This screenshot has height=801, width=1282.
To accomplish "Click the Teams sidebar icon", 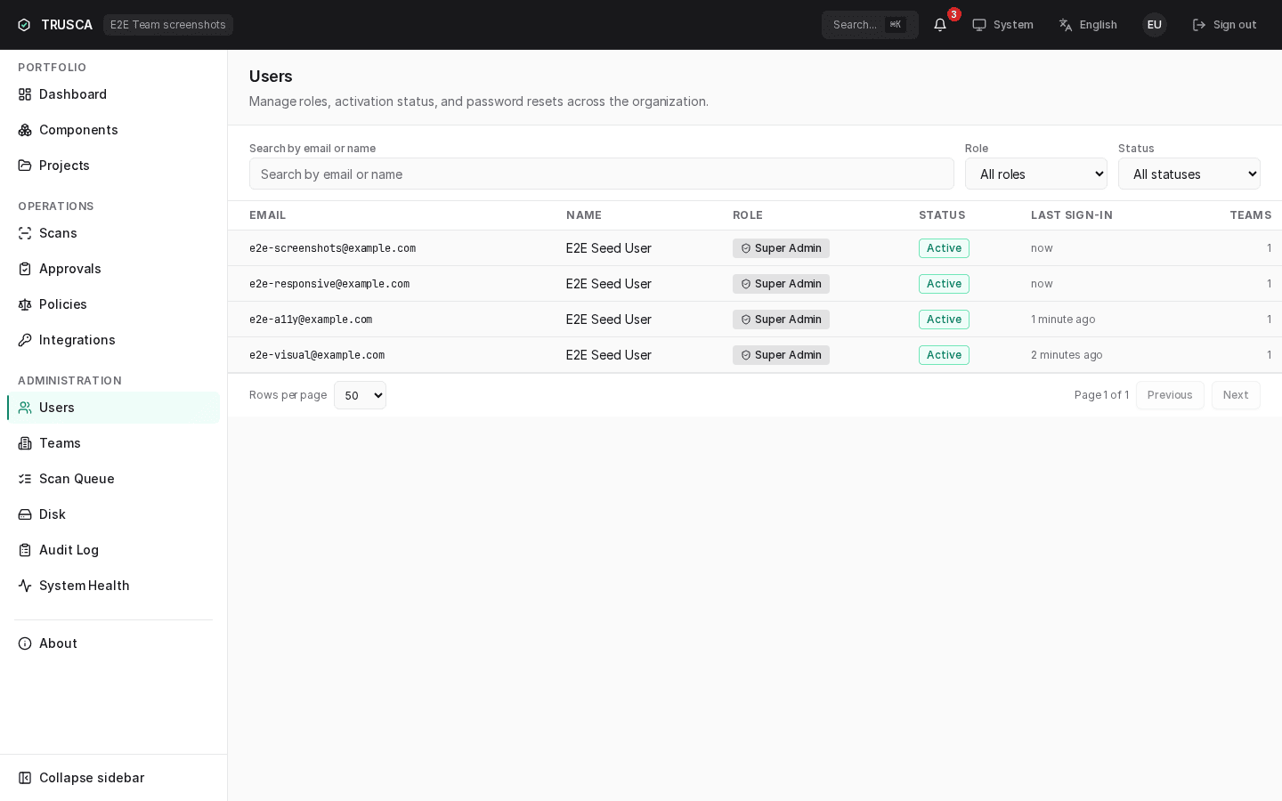I will pyautogui.click(x=25, y=443).
